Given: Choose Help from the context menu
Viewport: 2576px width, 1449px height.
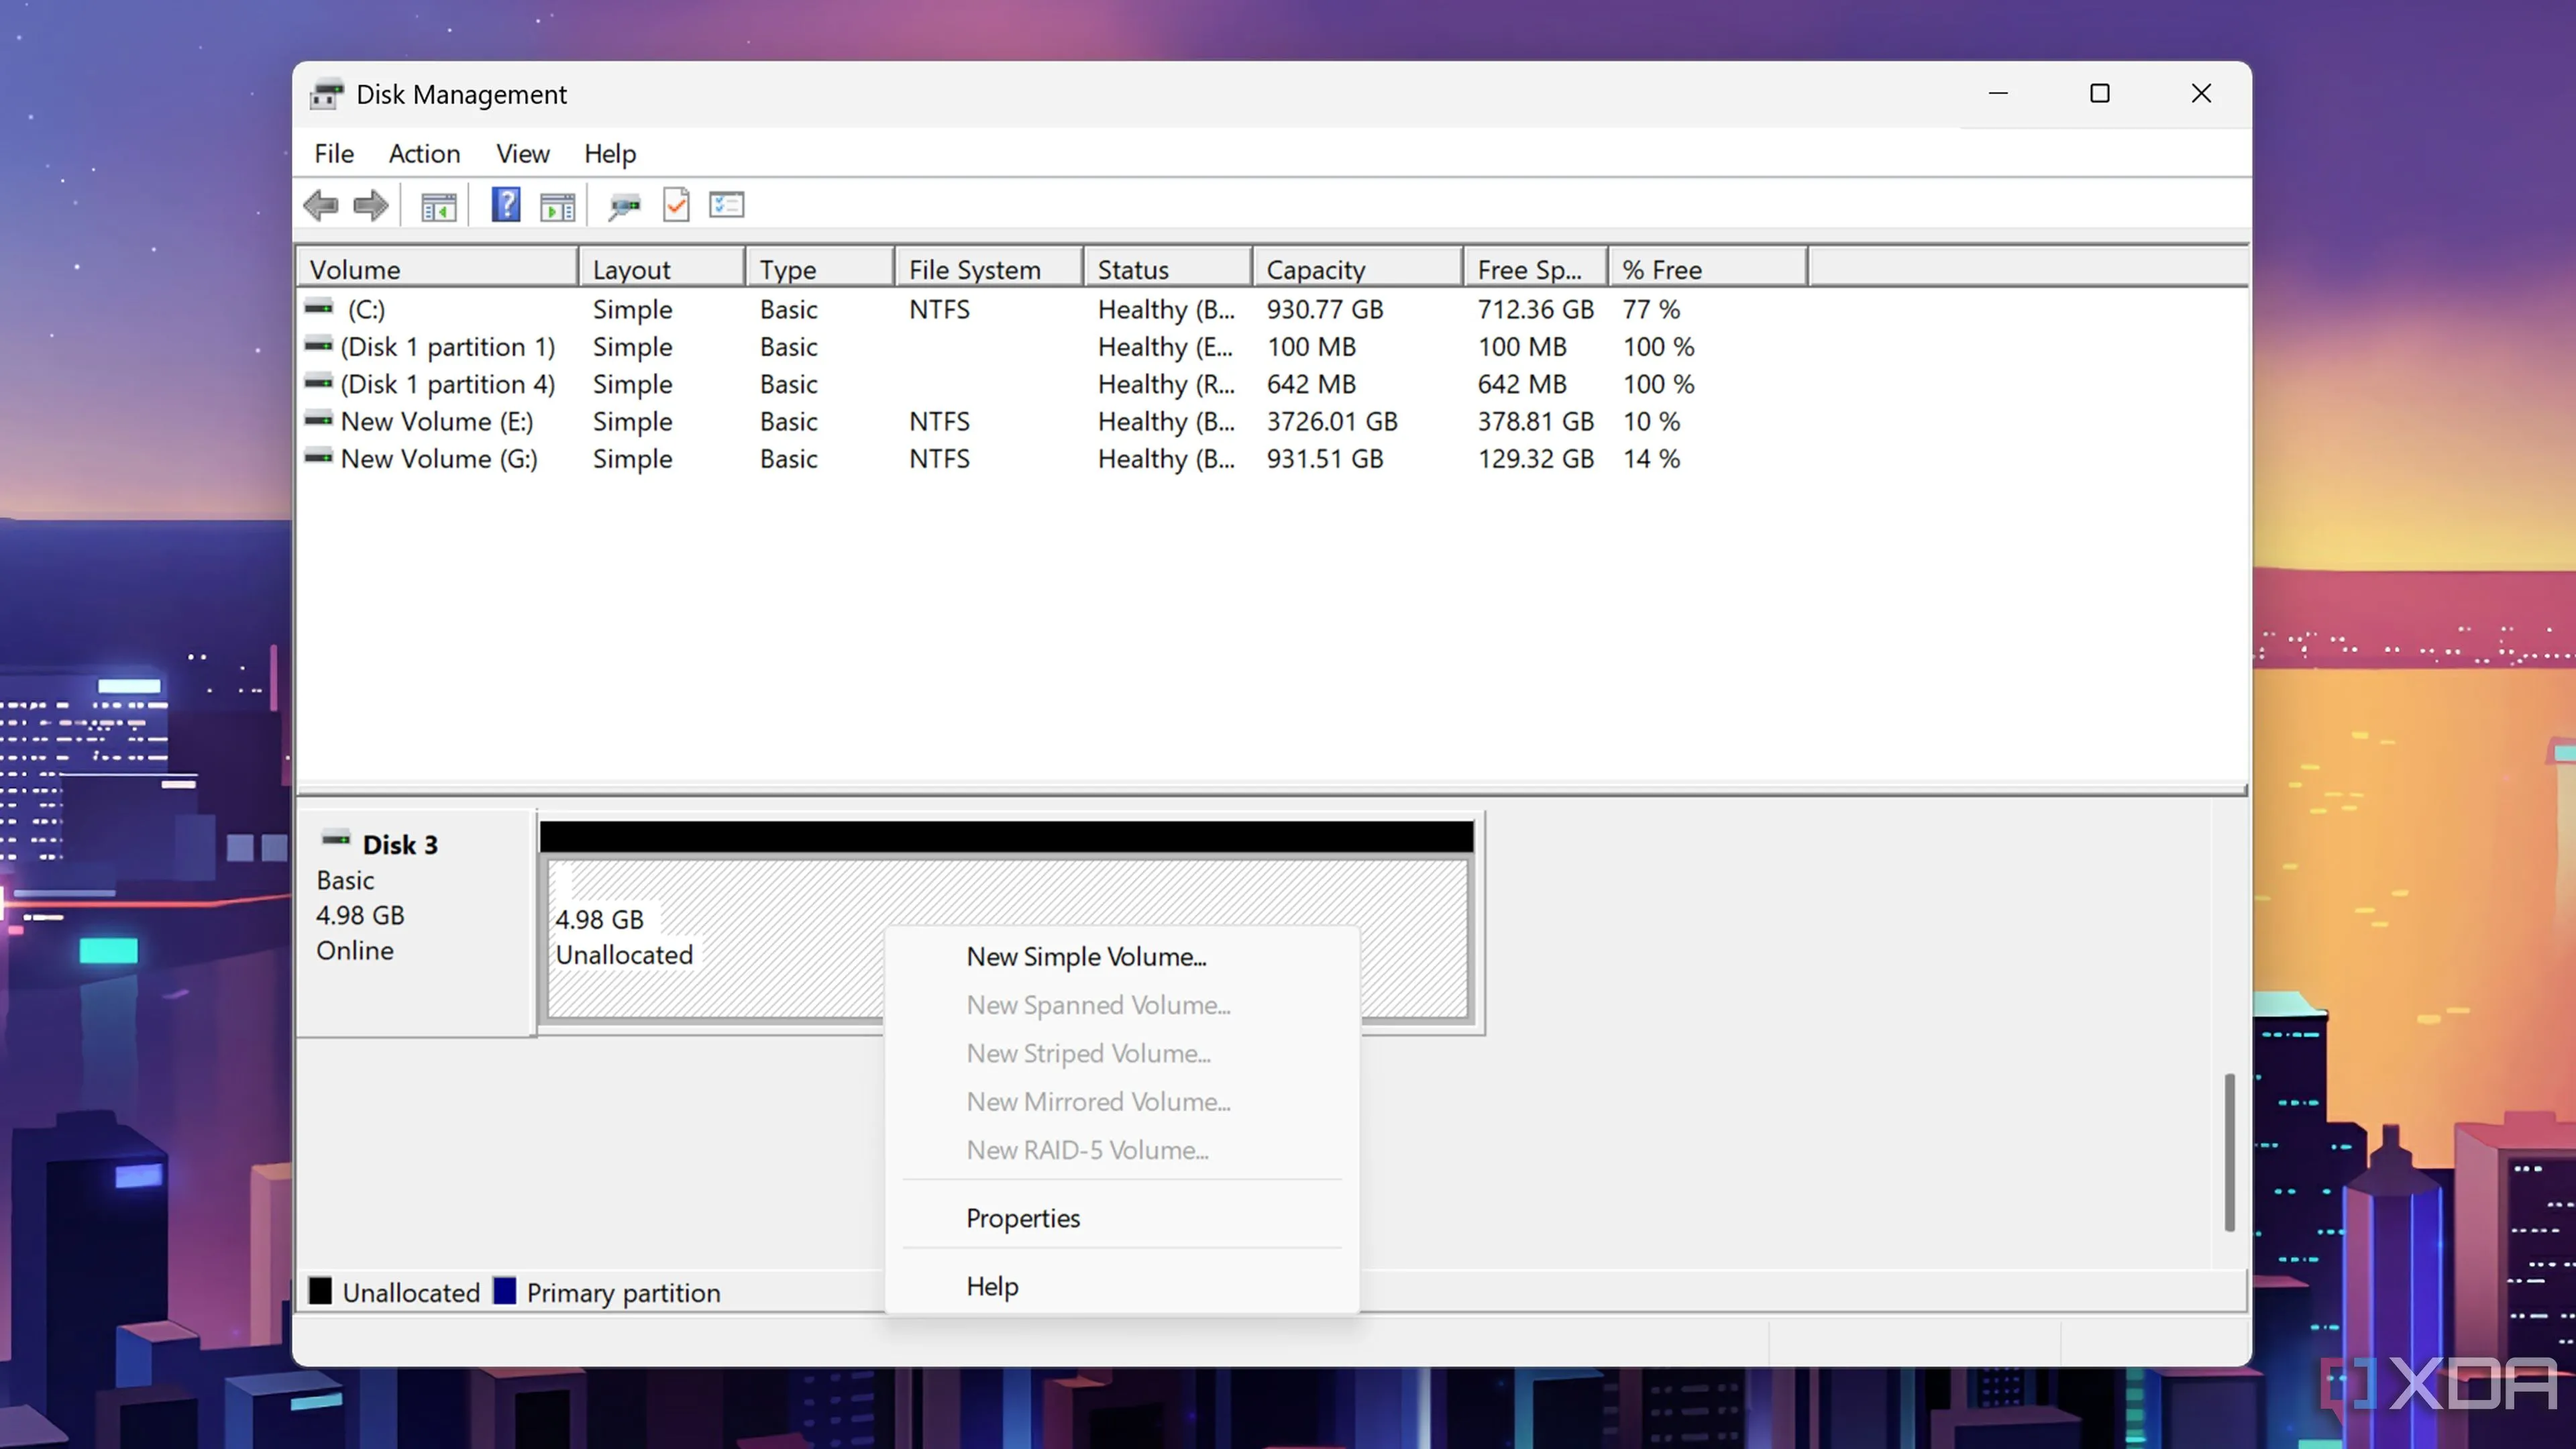Looking at the screenshot, I should click(1121, 1286).
